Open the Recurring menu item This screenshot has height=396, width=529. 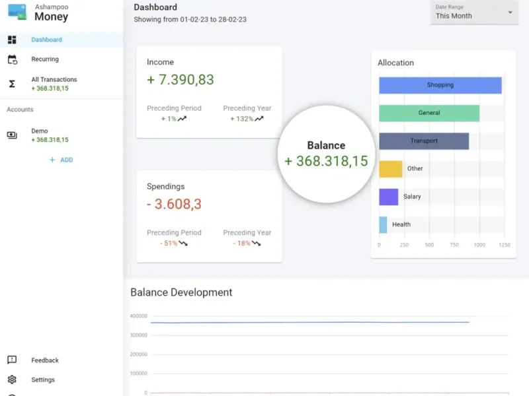45,59
